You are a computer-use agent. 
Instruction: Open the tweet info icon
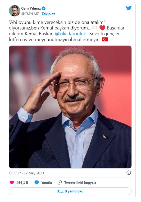pos(129,173)
